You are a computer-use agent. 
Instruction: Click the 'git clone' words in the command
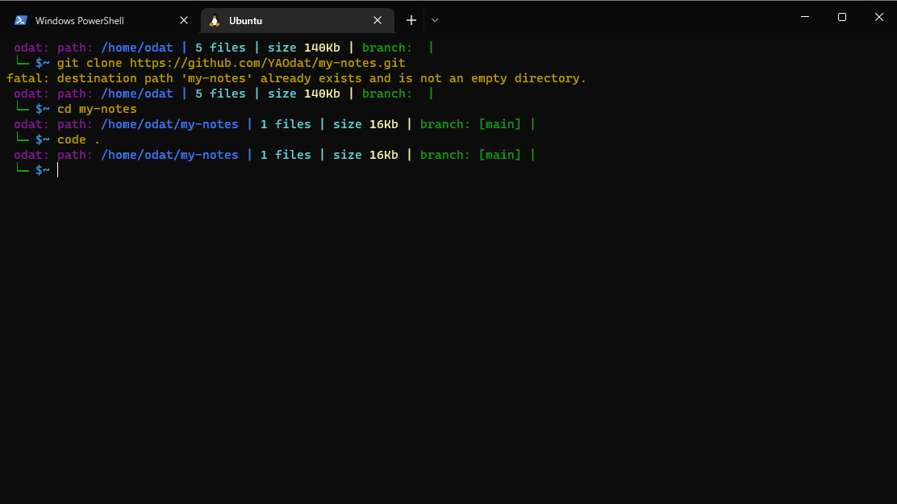90,63
